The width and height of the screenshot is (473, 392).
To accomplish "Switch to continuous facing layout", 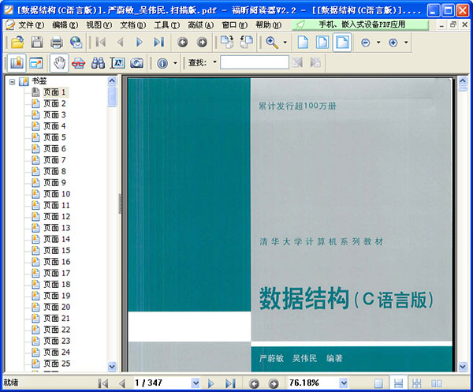I will [417, 383].
